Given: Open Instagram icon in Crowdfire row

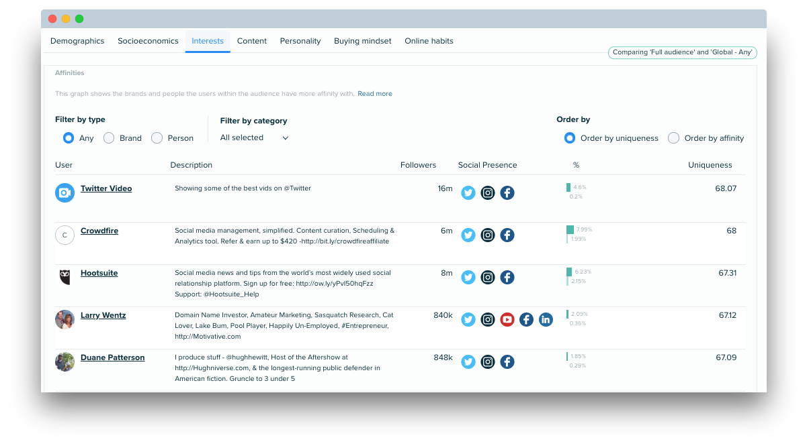Looking at the screenshot, I should (x=488, y=235).
